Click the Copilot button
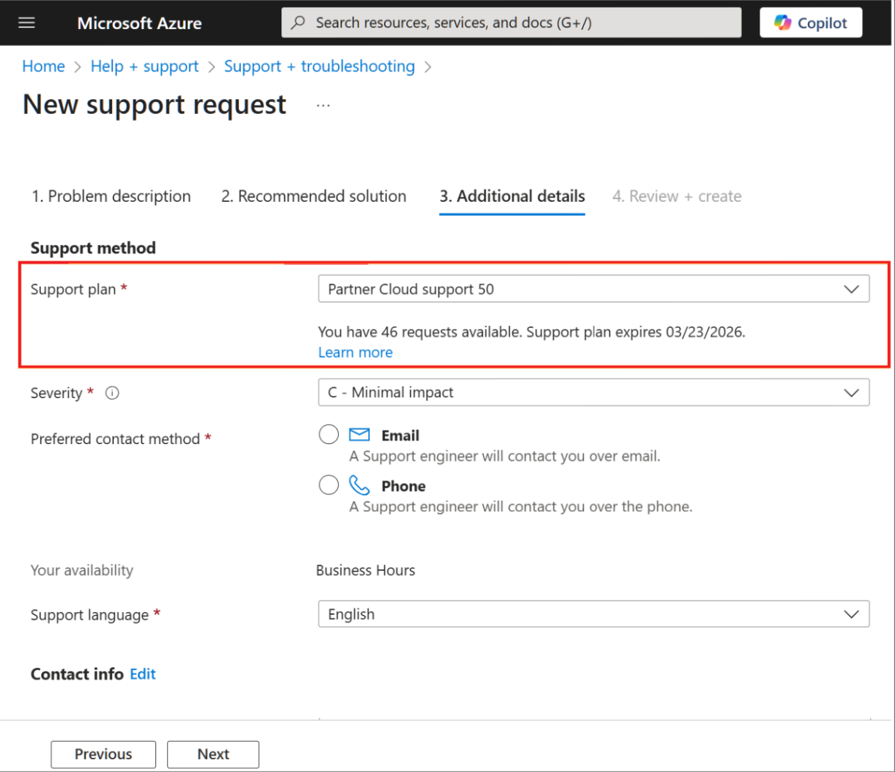This screenshot has width=895, height=772. point(811,23)
